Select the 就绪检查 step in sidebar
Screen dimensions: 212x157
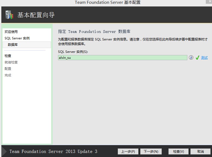11,62
